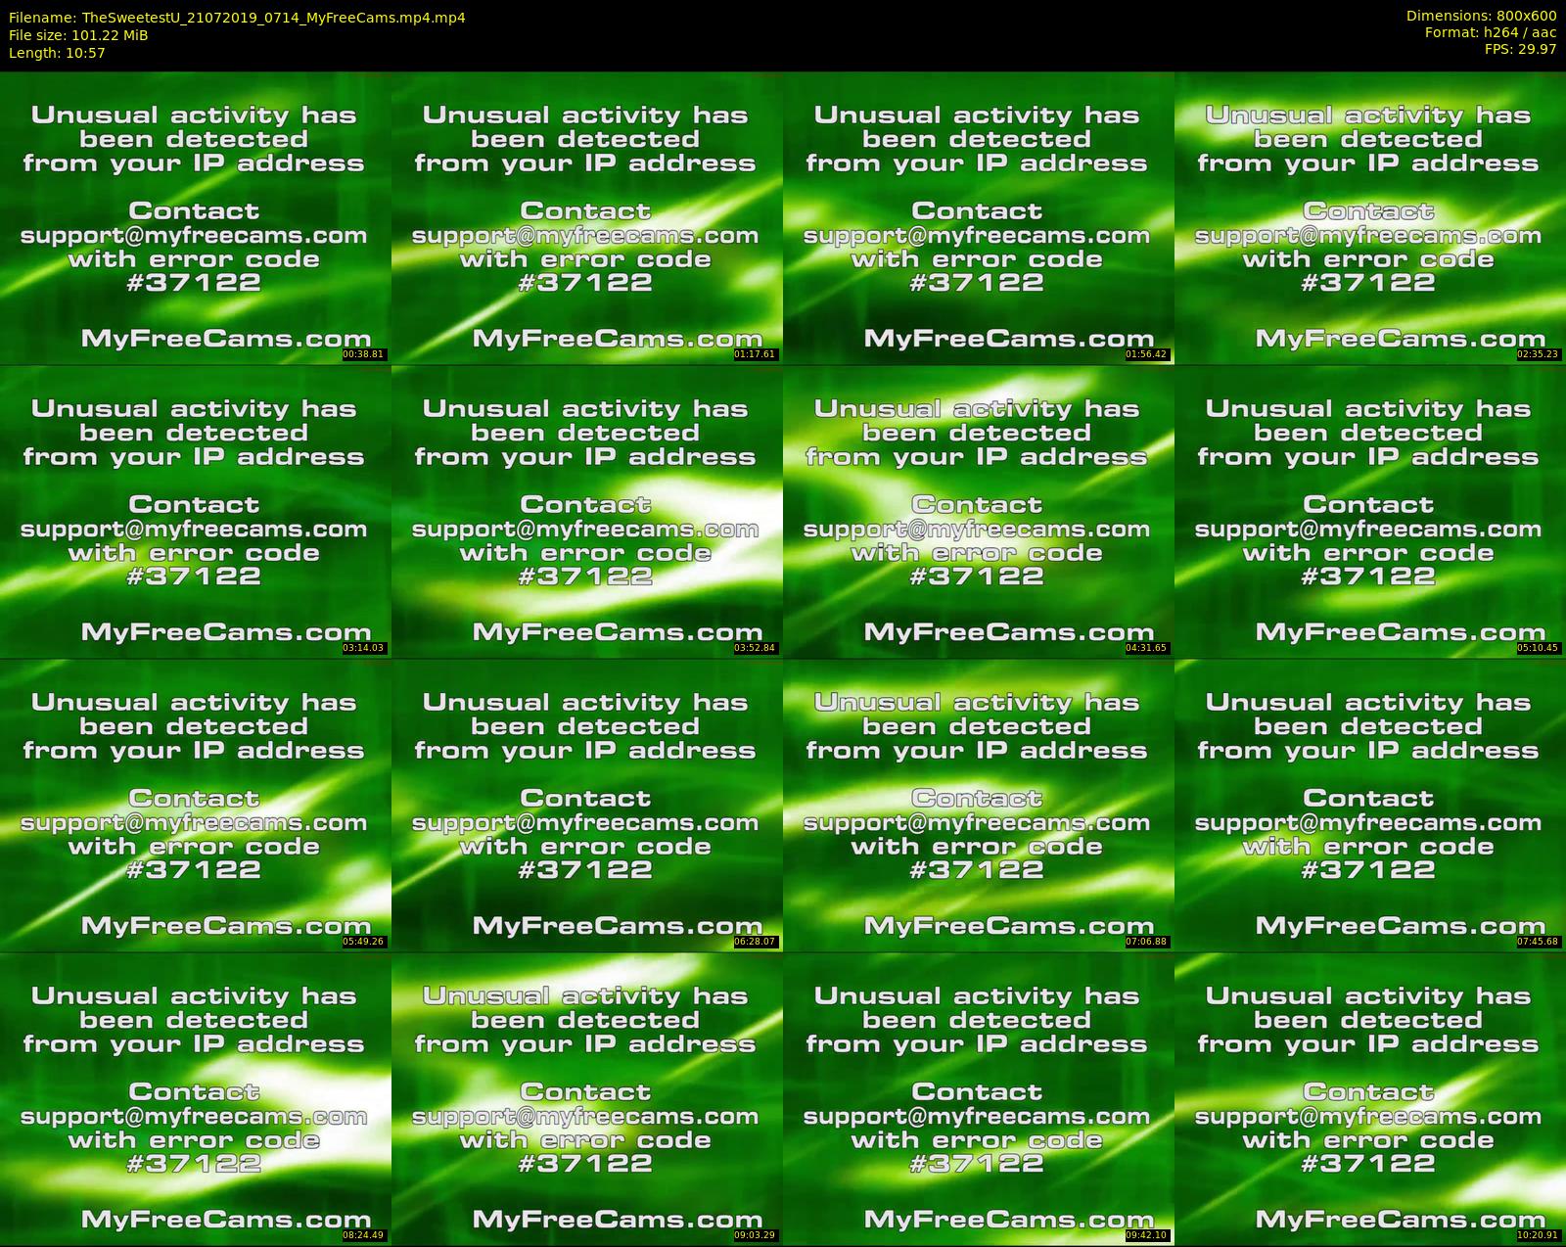Screen dimensions: 1566x1247
Task: Click the small 03:14.03 timestamp label
Action: click(x=364, y=648)
